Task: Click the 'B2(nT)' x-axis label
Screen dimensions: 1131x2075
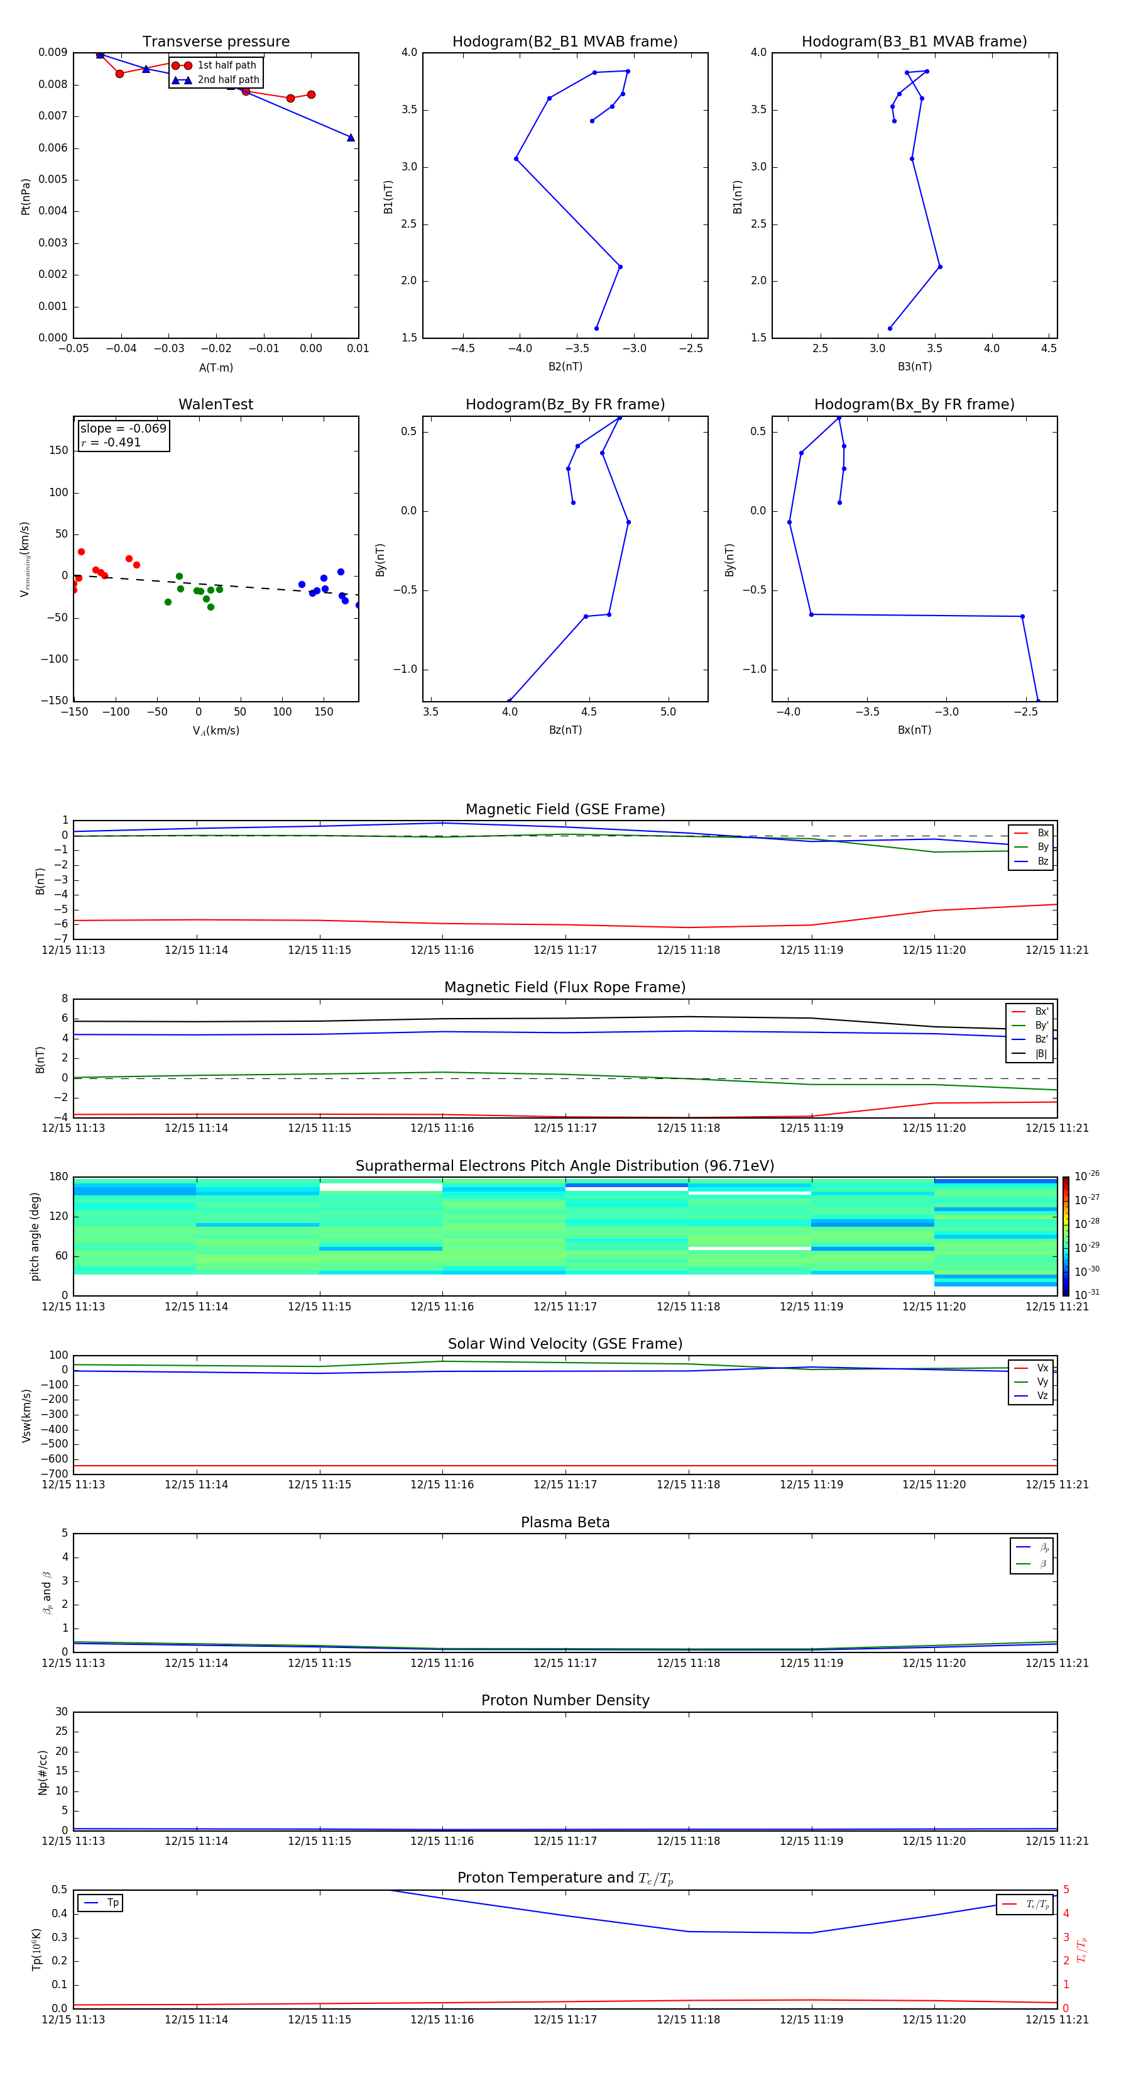Action: click(565, 367)
